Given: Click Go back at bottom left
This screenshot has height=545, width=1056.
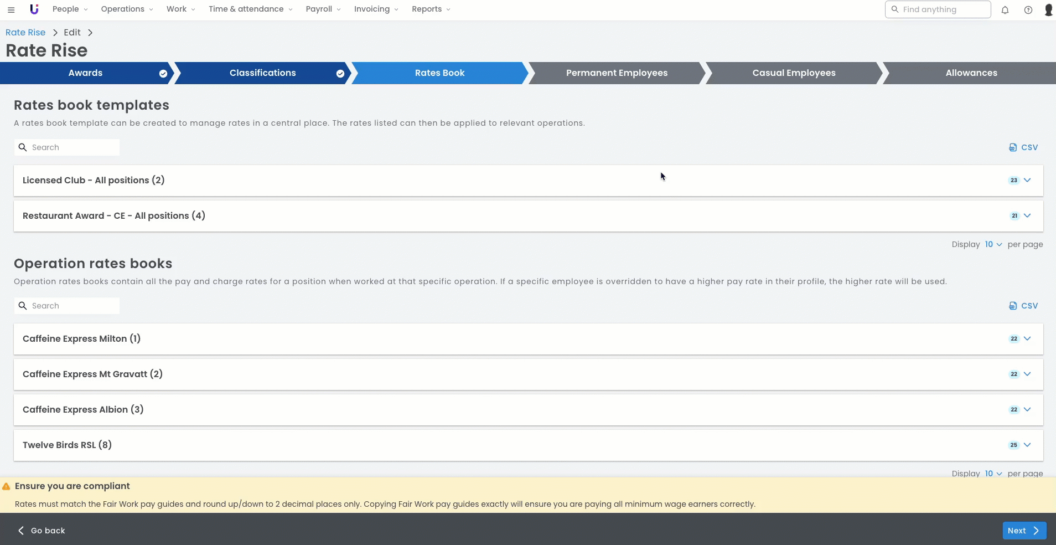Looking at the screenshot, I should [x=42, y=531].
